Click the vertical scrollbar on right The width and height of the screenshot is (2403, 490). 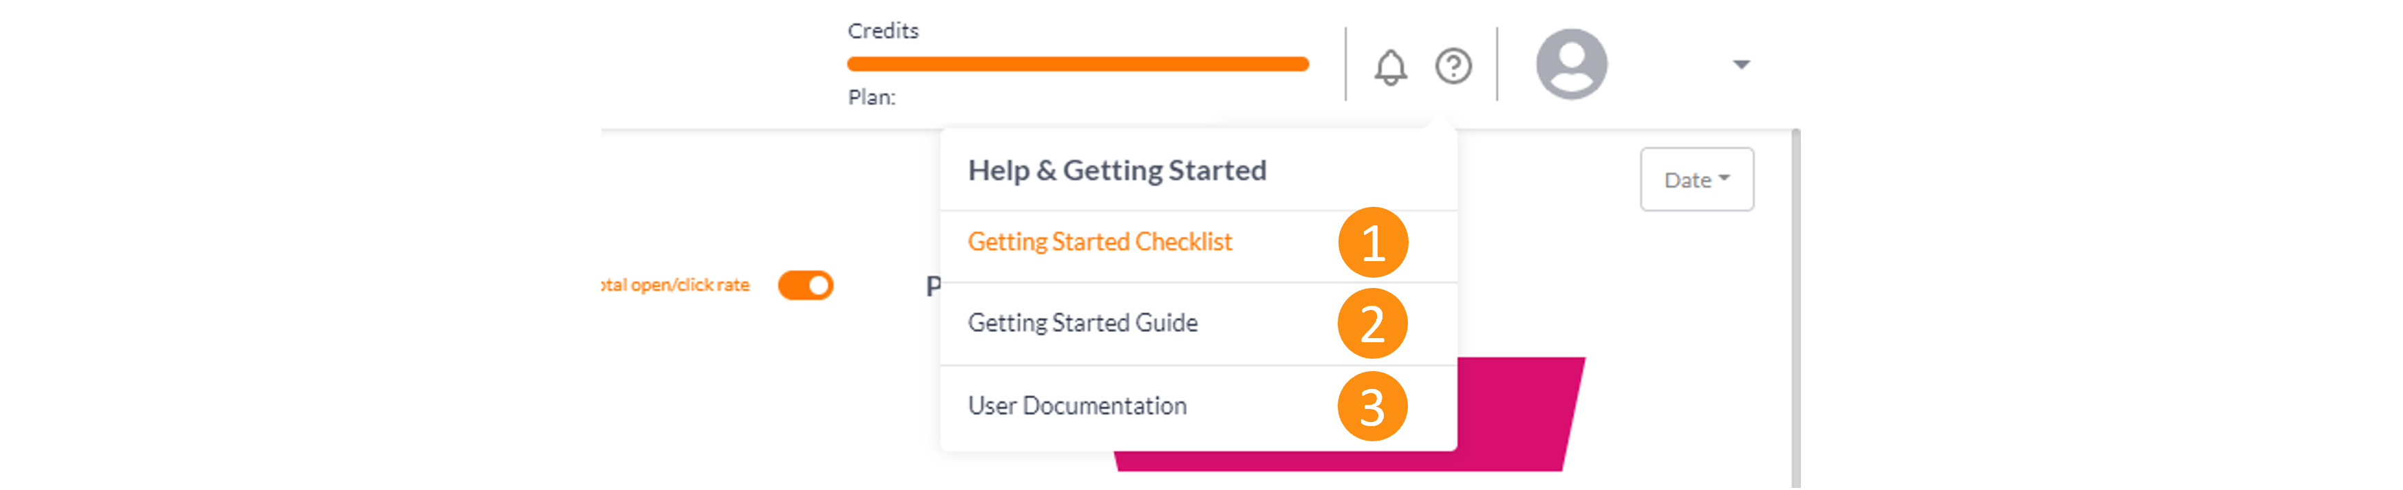tap(1796, 309)
